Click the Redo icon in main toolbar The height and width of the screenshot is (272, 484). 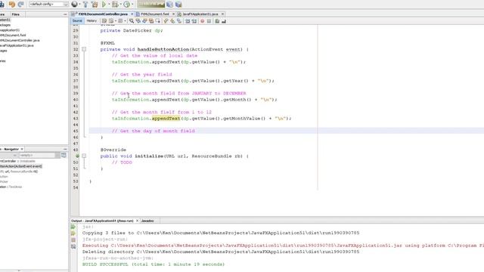click(x=20, y=5)
